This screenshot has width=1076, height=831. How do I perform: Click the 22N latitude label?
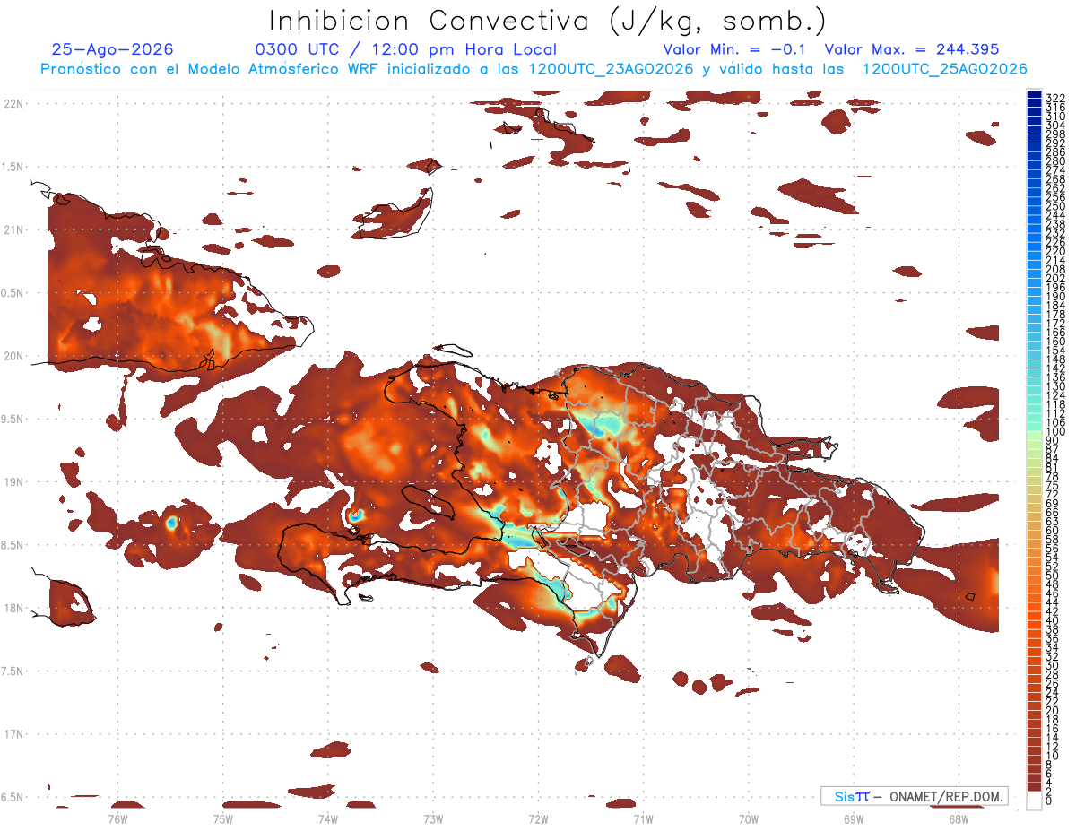(13, 103)
